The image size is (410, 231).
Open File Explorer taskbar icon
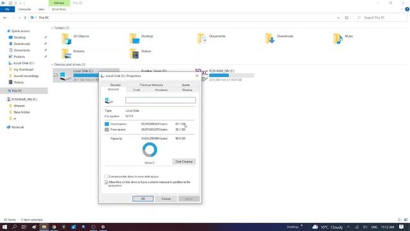[44, 227]
